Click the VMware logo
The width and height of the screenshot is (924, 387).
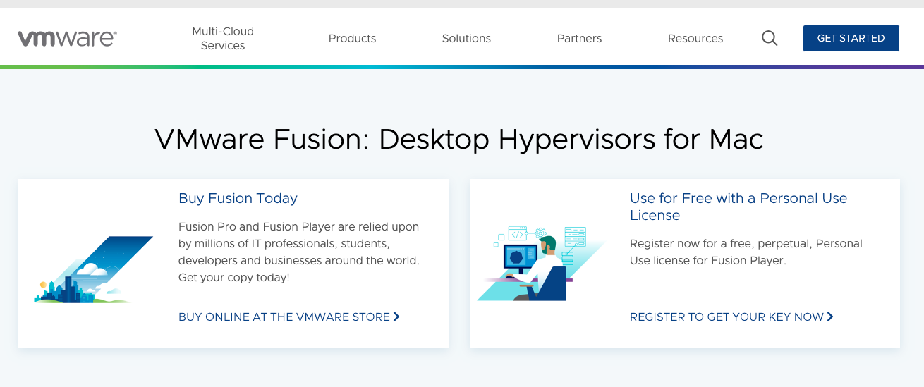tap(68, 38)
